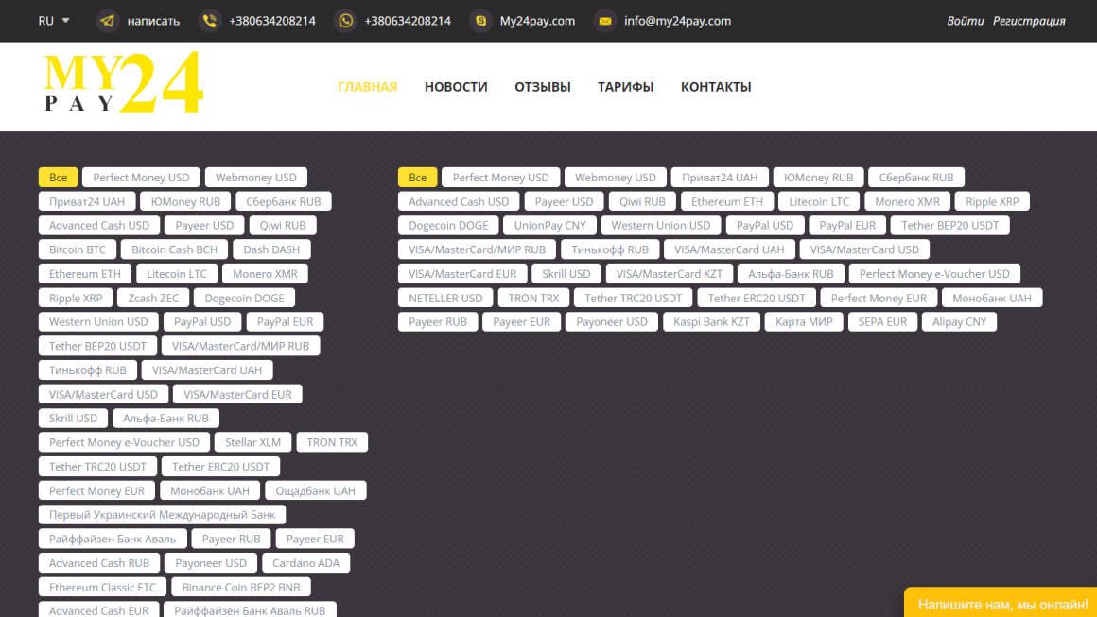Viewport: 1097px width, 617px height.
Task: Open the ТАРИФЫ menu item
Action: click(x=625, y=87)
